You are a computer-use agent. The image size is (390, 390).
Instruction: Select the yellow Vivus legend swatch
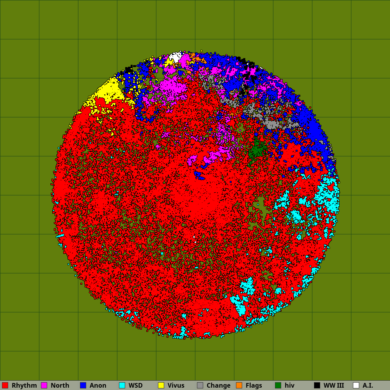(161, 385)
